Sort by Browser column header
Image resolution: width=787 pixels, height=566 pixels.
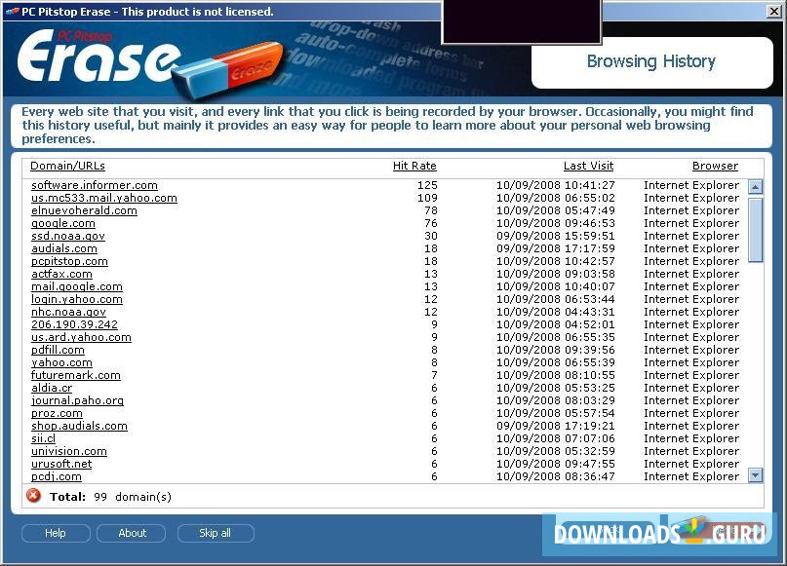(715, 166)
